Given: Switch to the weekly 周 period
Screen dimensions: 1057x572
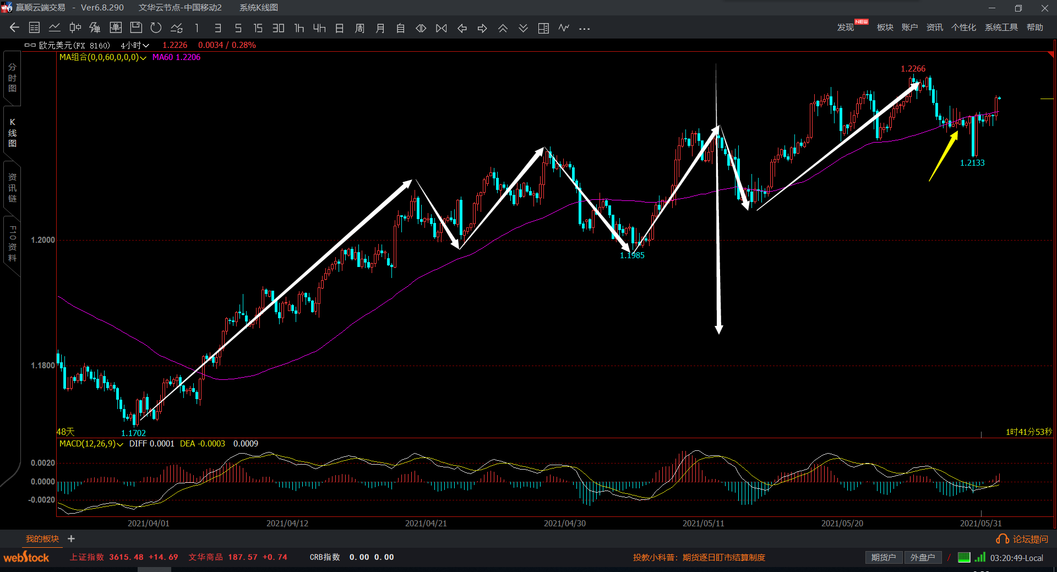Looking at the screenshot, I should tap(359, 28).
